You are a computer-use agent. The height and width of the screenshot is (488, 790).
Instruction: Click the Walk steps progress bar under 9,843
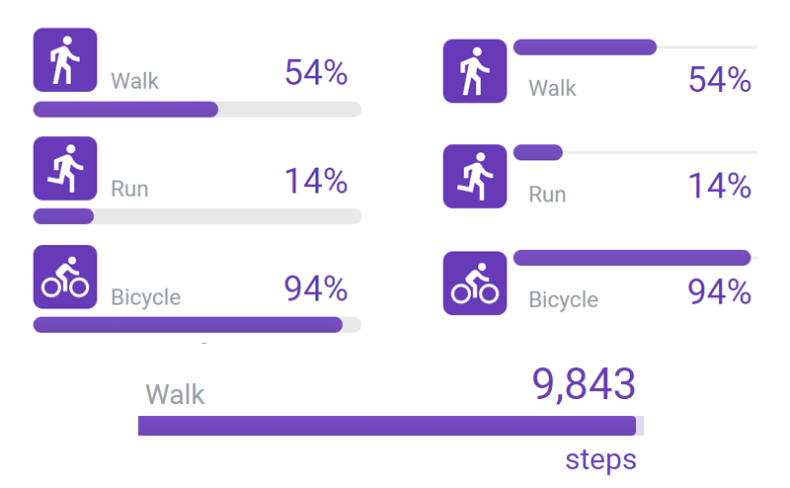coord(391,426)
